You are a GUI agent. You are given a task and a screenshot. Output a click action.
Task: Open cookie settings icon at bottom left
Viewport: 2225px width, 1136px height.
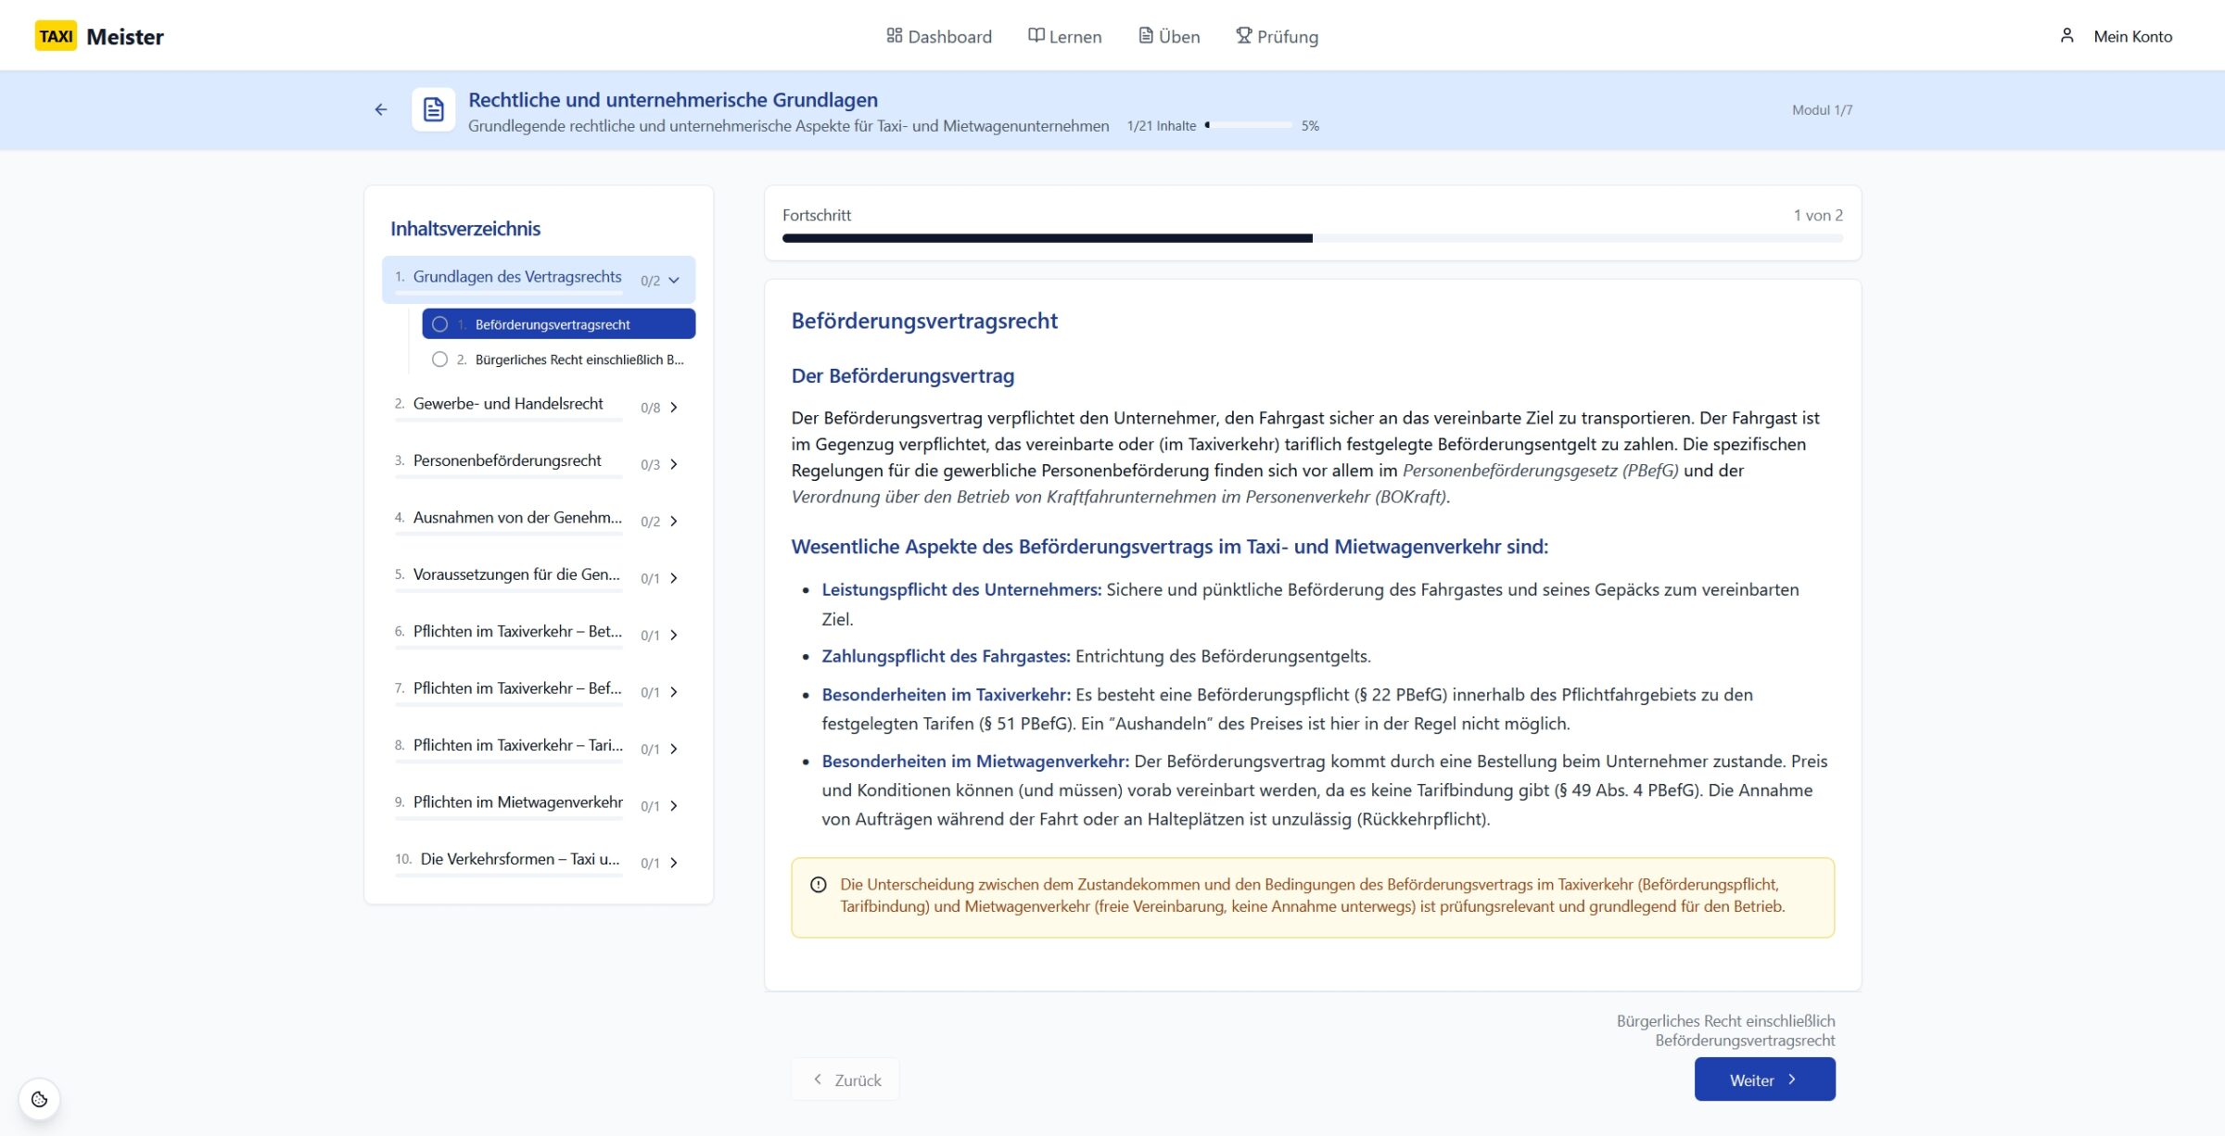(x=39, y=1099)
